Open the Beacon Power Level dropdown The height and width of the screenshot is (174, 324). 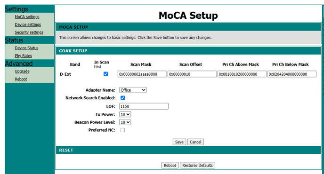tap(125, 122)
